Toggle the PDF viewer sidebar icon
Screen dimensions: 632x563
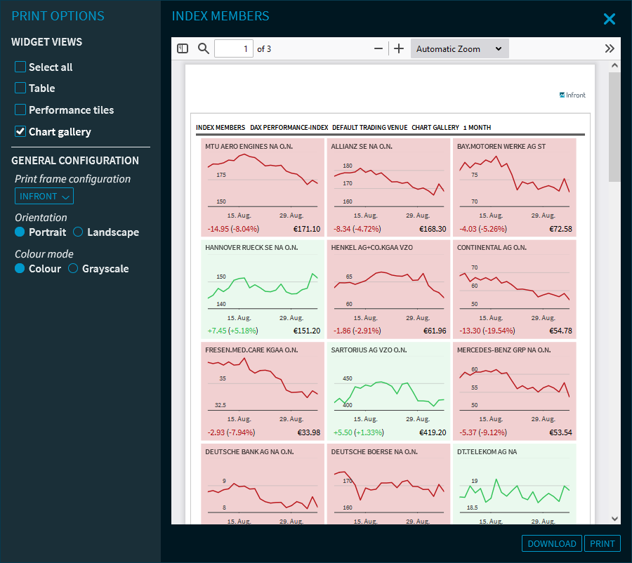pyautogui.click(x=183, y=48)
